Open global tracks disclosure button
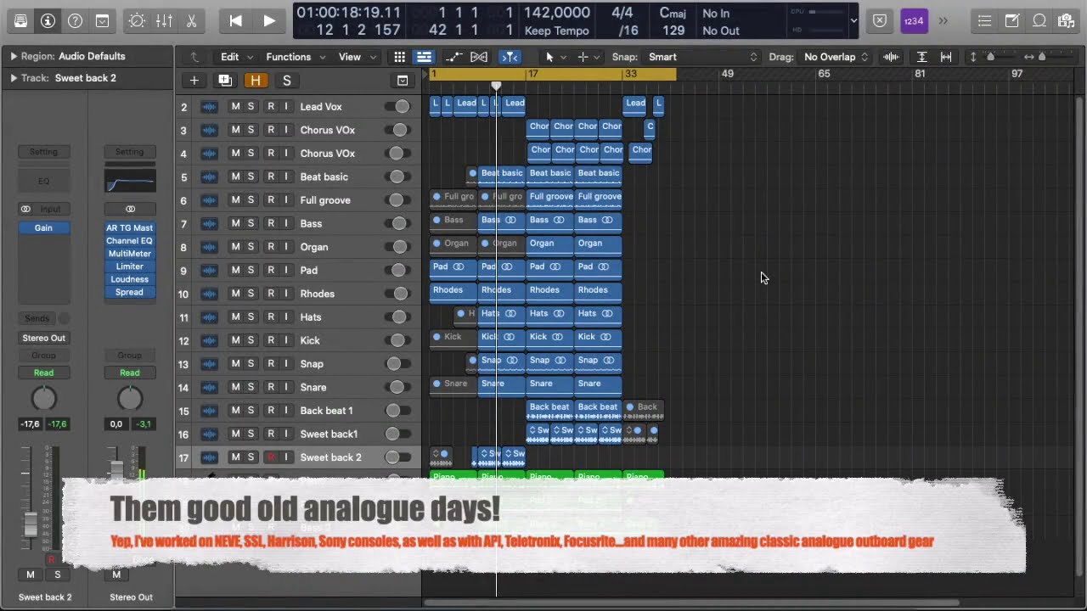The image size is (1087, 611). coord(403,81)
